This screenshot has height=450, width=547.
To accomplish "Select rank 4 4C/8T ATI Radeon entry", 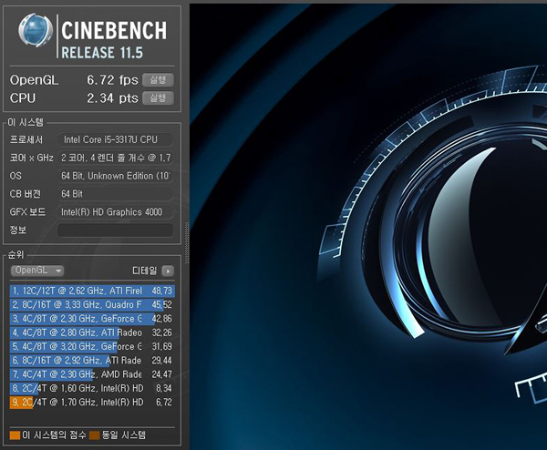I will tap(92, 332).
